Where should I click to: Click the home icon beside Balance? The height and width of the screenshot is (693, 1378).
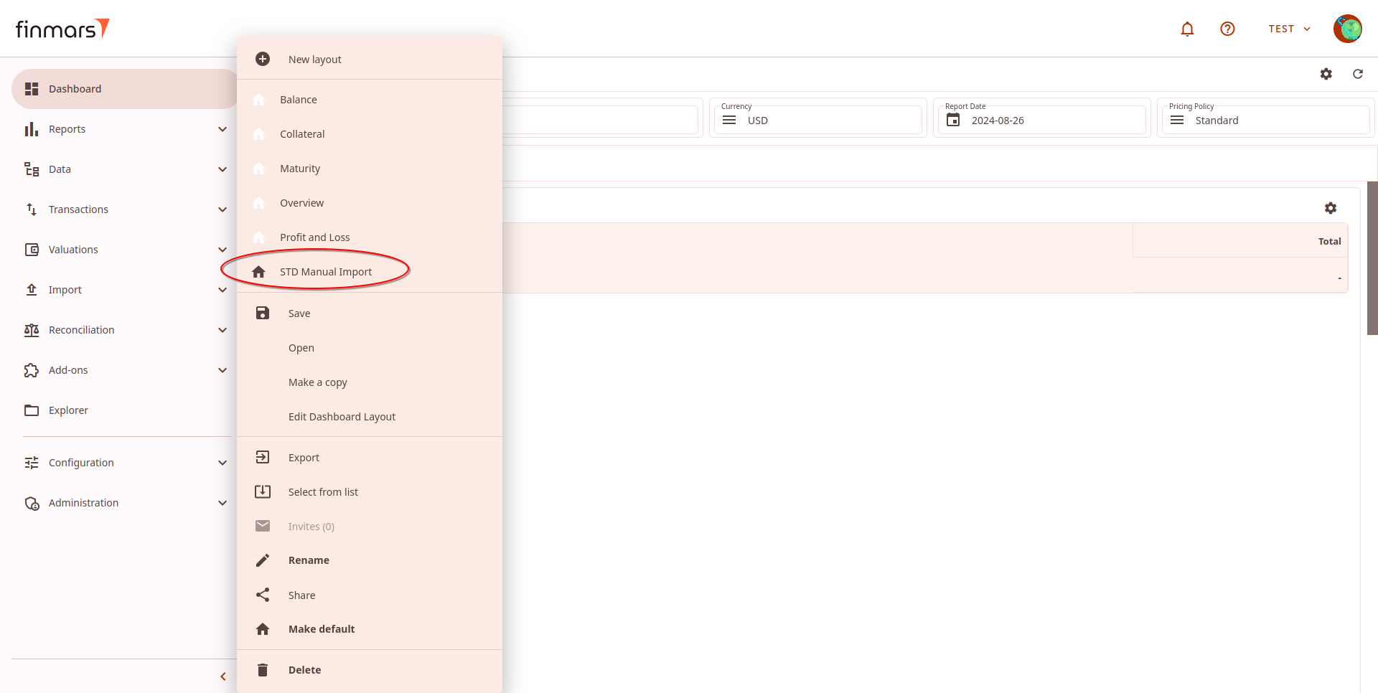(x=259, y=100)
